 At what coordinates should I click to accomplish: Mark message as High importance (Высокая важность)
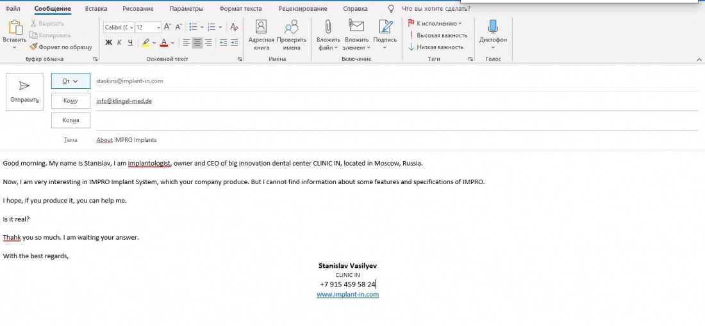point(437,35)
